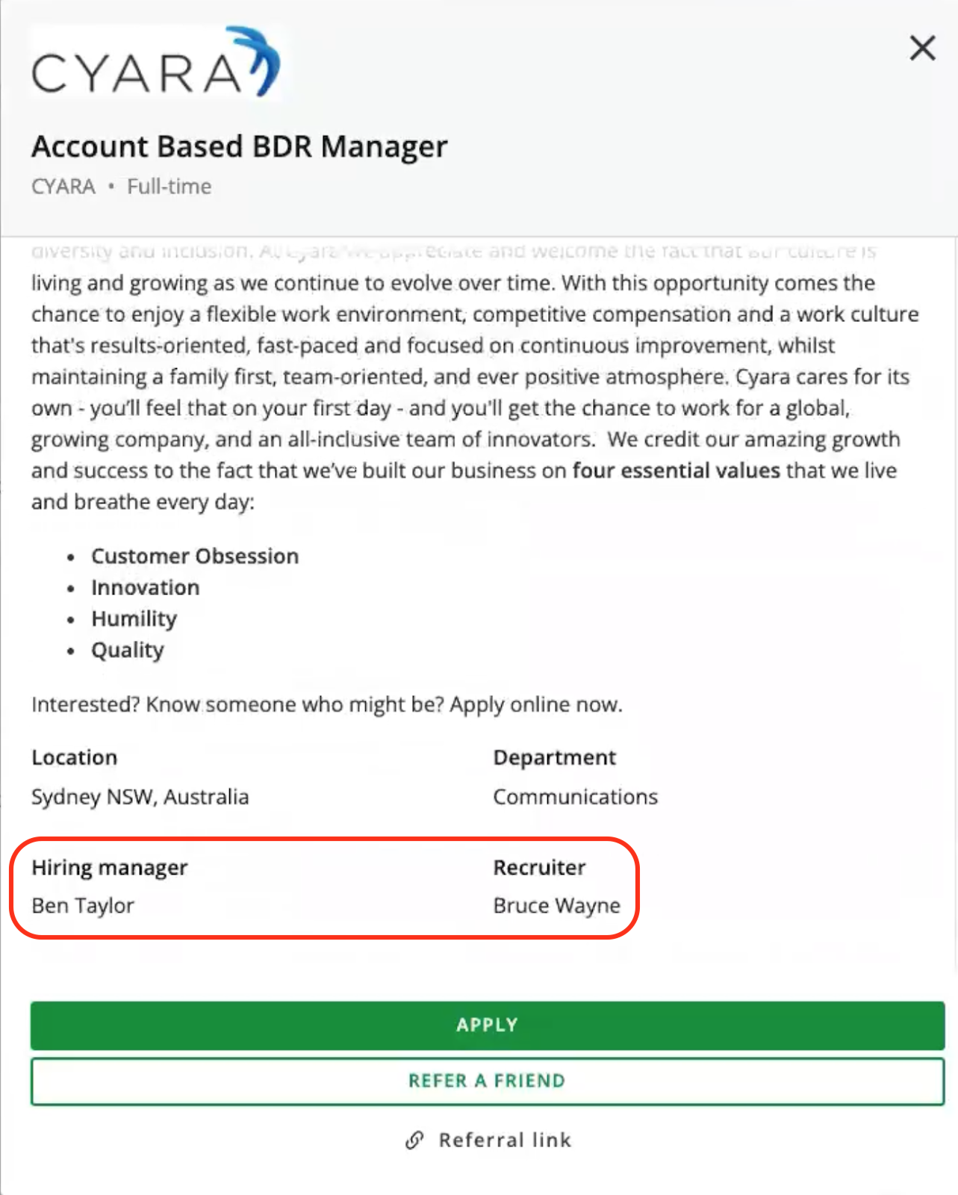Click the CYARA company name under title
The height and width of the screenshot is (1195, 958).
63,187
